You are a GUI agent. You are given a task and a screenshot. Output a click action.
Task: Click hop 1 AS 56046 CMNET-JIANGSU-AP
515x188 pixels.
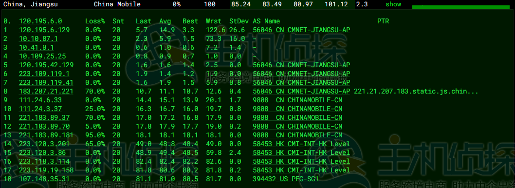point(301,30)
